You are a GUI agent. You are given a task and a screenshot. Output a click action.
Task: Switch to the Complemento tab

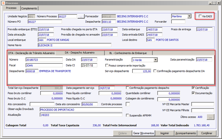29,8
